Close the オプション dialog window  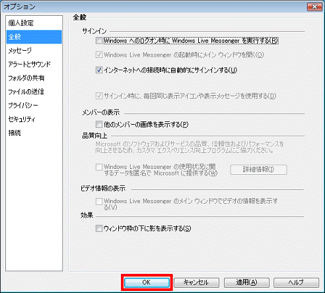coord(314,7)
